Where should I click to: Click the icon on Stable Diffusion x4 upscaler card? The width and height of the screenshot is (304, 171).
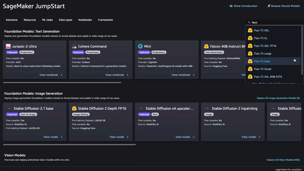tap(141, 108)
